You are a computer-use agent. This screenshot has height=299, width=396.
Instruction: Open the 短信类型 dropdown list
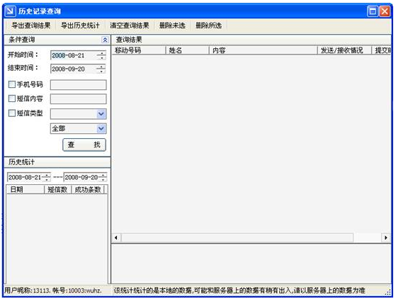tap(101, 114)
